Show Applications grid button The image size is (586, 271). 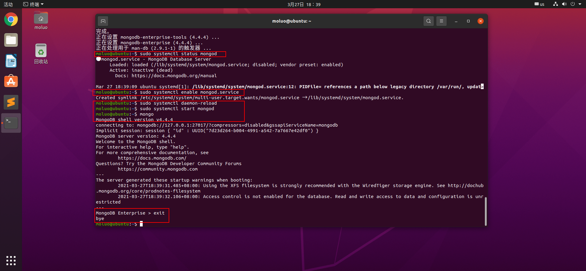(x=11, y=260)
